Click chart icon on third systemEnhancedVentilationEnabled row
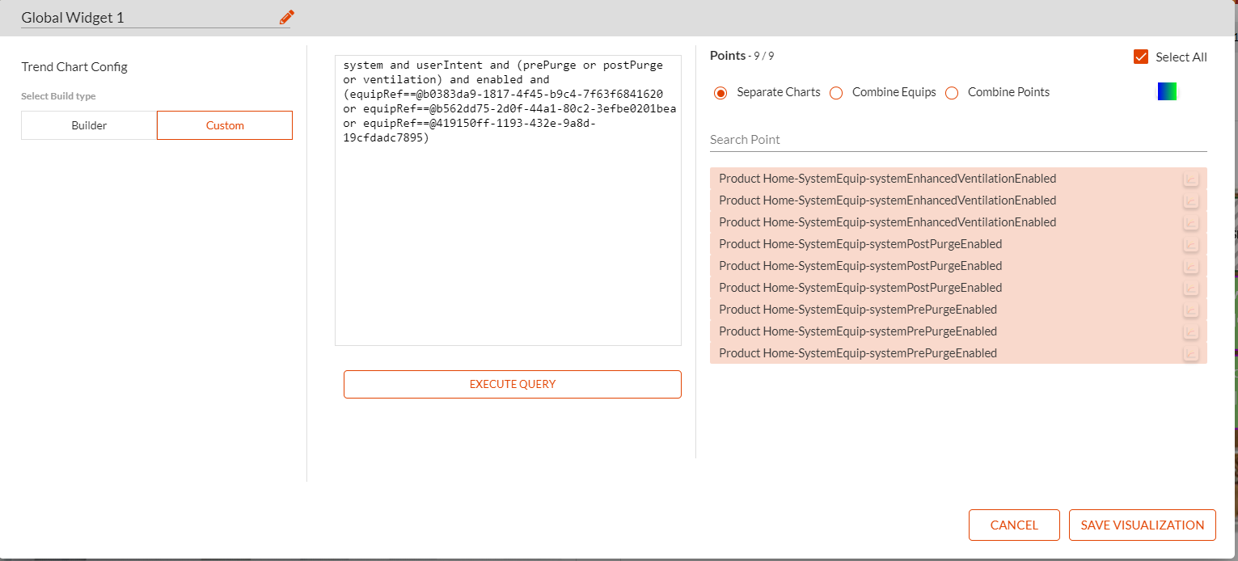1238x561 pixels. coord(1190,222)
